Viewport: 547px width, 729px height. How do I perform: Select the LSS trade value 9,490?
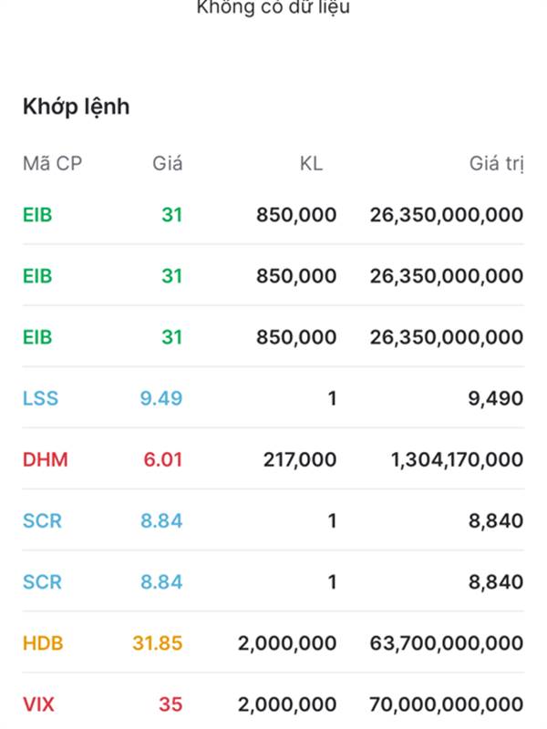point(496,399)
